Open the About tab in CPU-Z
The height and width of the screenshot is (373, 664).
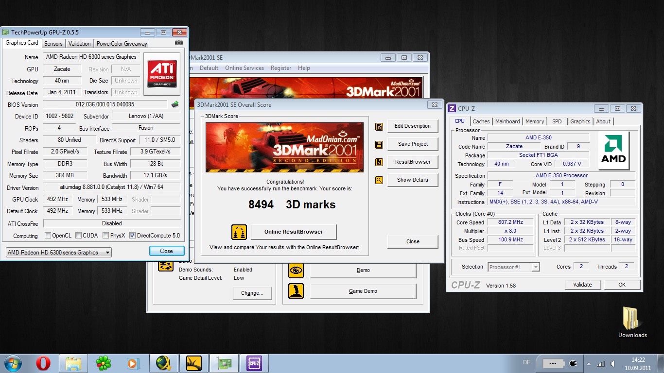click(603, 121)
